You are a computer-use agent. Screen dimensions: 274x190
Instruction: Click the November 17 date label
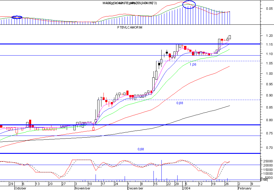(103, 184)
